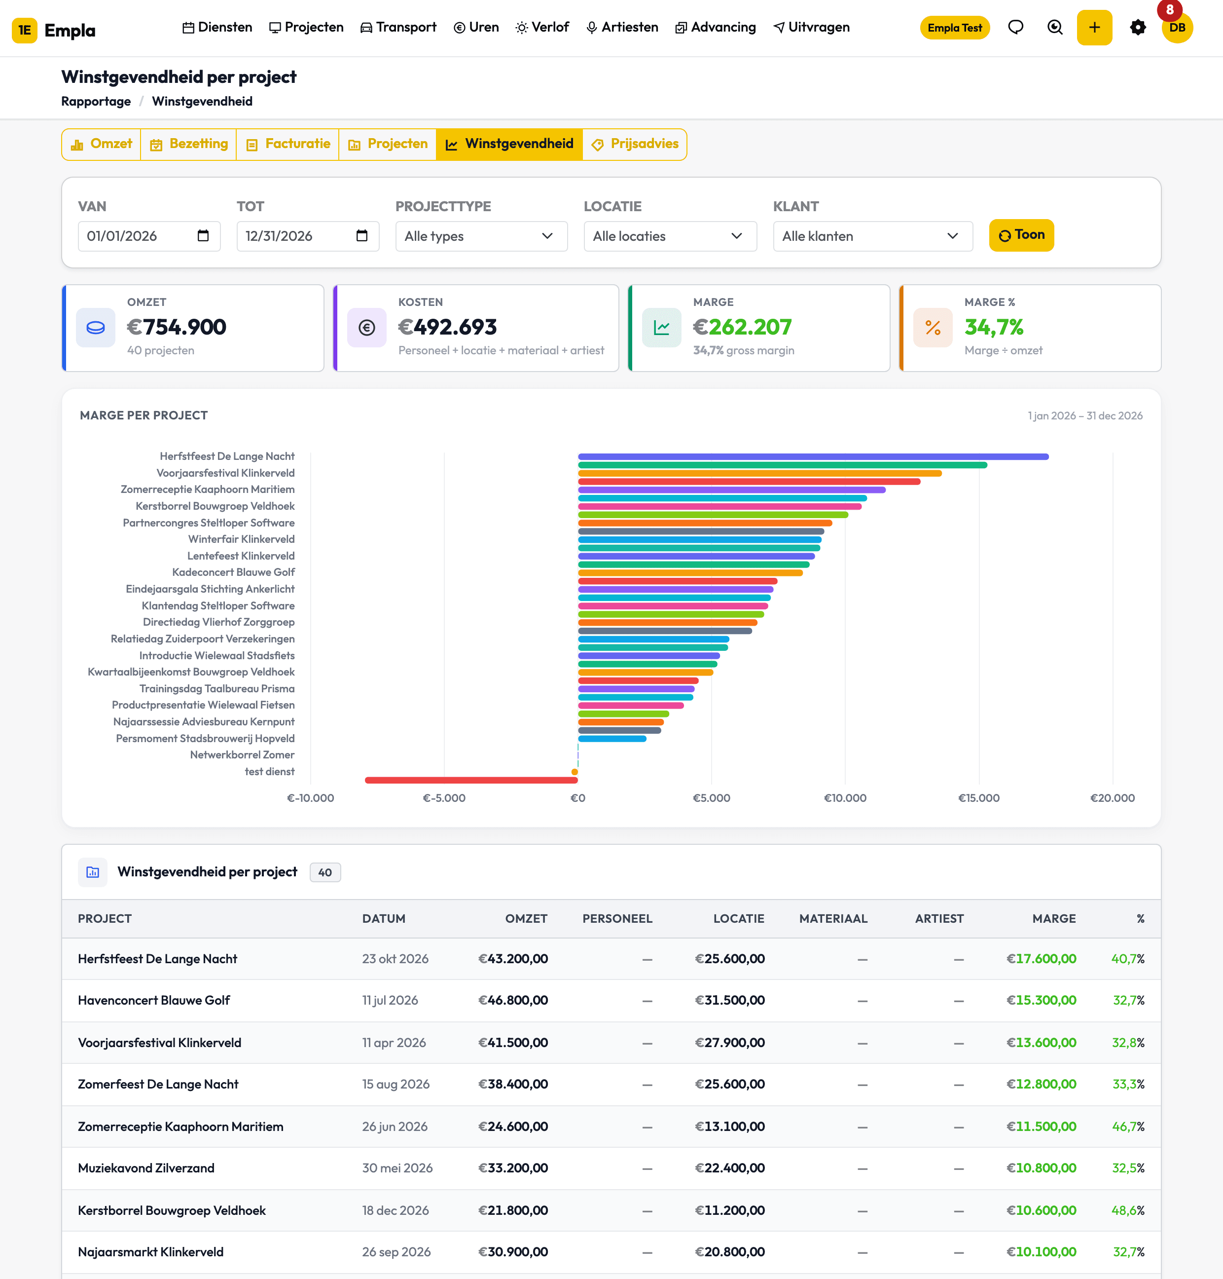Click the Prijsadvies tab tag icon

[597, 145]
